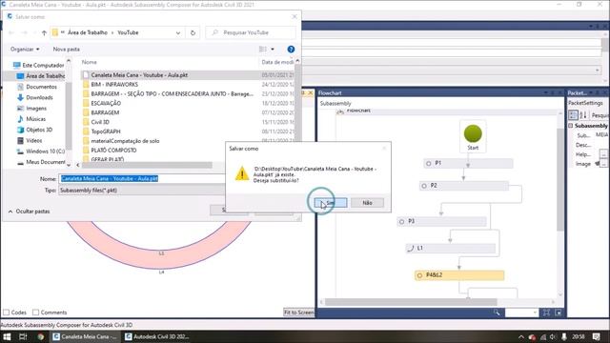
Task: Open the BIM - INFRAWORKS folder
Action: coord(114,85)
